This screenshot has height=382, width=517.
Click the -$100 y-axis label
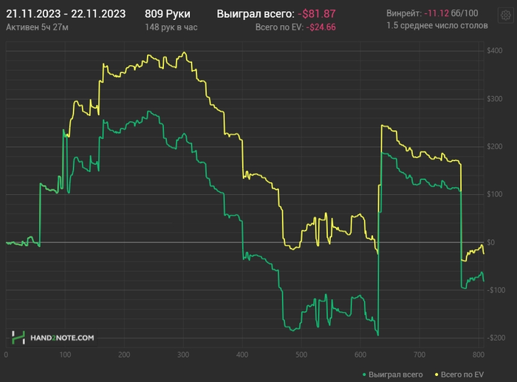pos(495,290)
